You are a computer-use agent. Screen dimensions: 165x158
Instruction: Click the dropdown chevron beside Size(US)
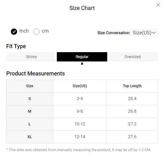[154, 33]
